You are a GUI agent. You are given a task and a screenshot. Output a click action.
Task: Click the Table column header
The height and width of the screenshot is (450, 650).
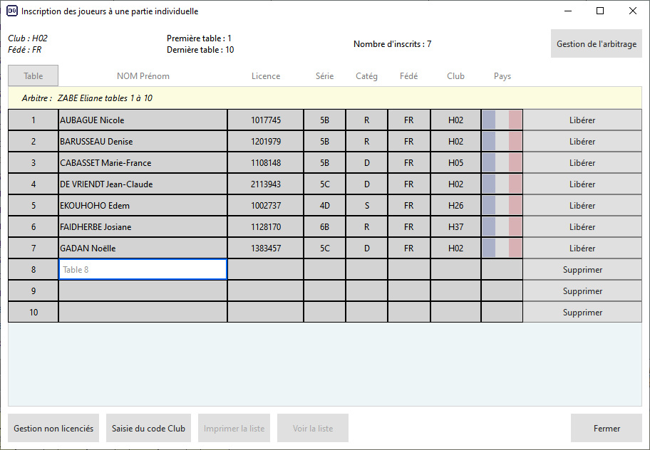coord(33,76)
